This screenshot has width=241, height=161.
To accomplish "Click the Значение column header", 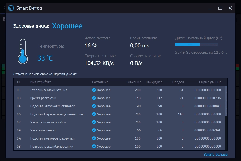I will [x=134, y=82].
